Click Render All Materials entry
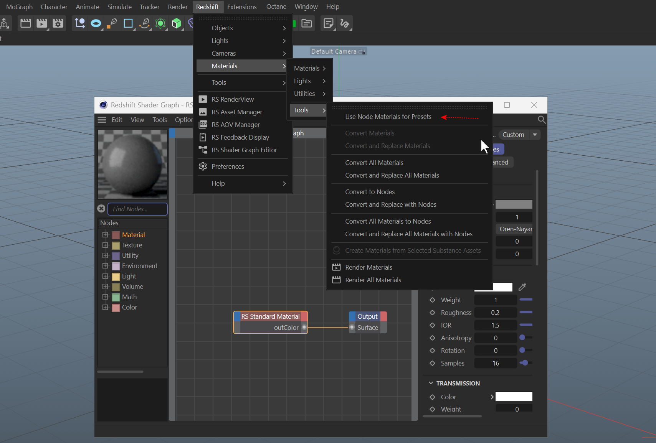Viewport: 656px width, 443px height. click(x=410, y=280)
